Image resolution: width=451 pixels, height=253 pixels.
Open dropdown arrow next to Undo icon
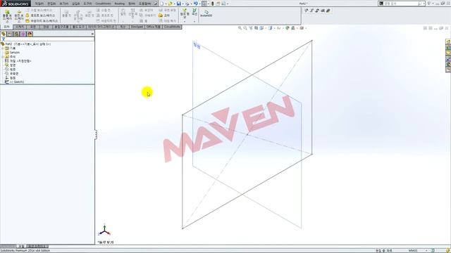click(x=199, y=4)
